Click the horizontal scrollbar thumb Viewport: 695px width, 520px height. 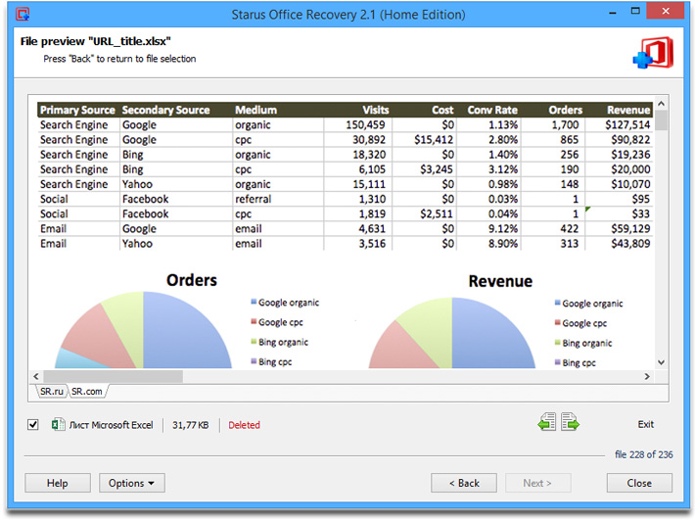113,376
